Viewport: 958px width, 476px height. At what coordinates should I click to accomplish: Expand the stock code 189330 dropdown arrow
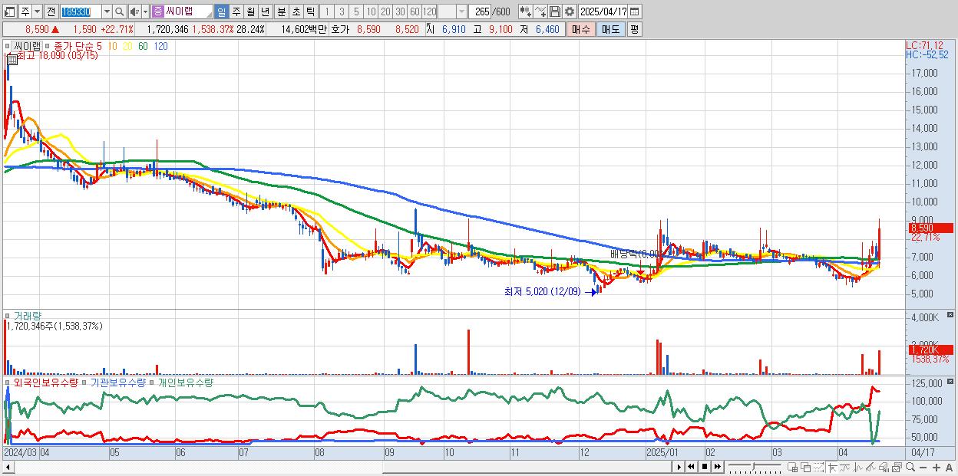pos(107,11)
